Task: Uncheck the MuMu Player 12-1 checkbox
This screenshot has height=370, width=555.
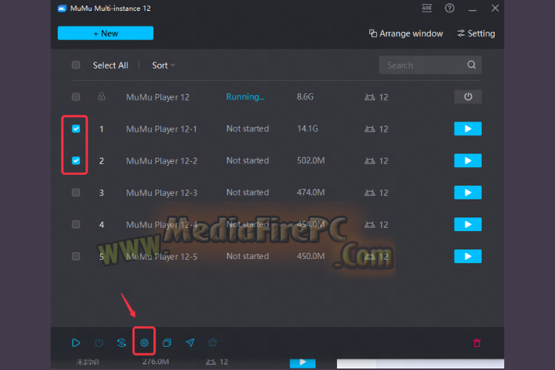Action: 76,129
